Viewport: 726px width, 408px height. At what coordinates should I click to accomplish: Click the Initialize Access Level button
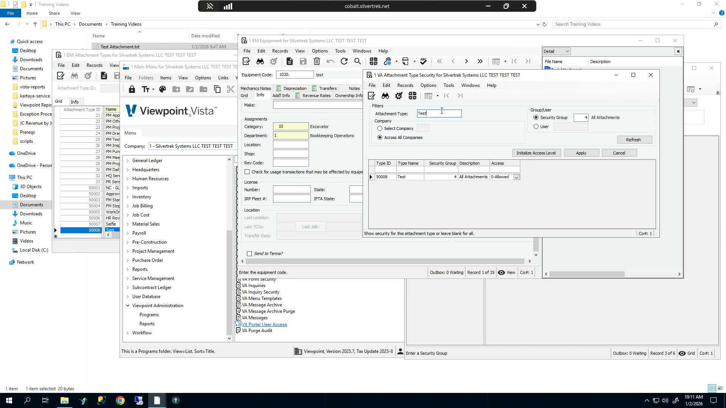(x=536, y=153)
